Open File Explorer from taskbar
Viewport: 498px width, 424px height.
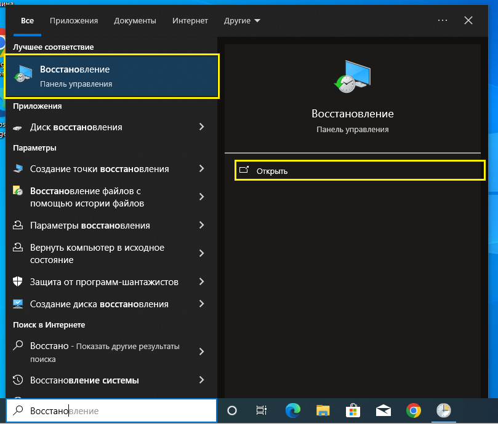323,410
